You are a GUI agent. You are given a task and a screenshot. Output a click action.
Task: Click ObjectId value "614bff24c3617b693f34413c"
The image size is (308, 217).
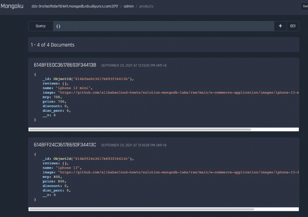101,159
